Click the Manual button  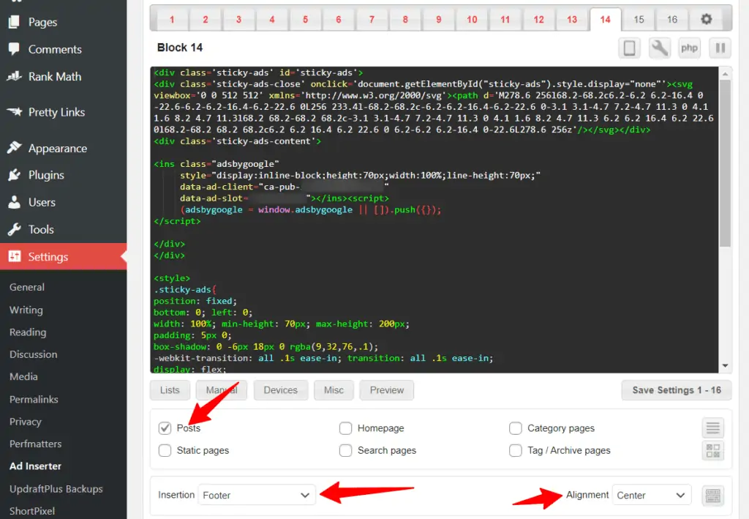[222, 390]
